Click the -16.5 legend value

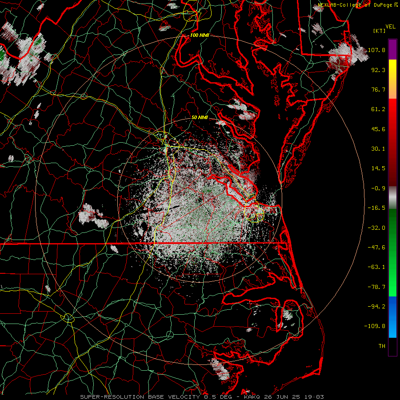click(376, 208)
